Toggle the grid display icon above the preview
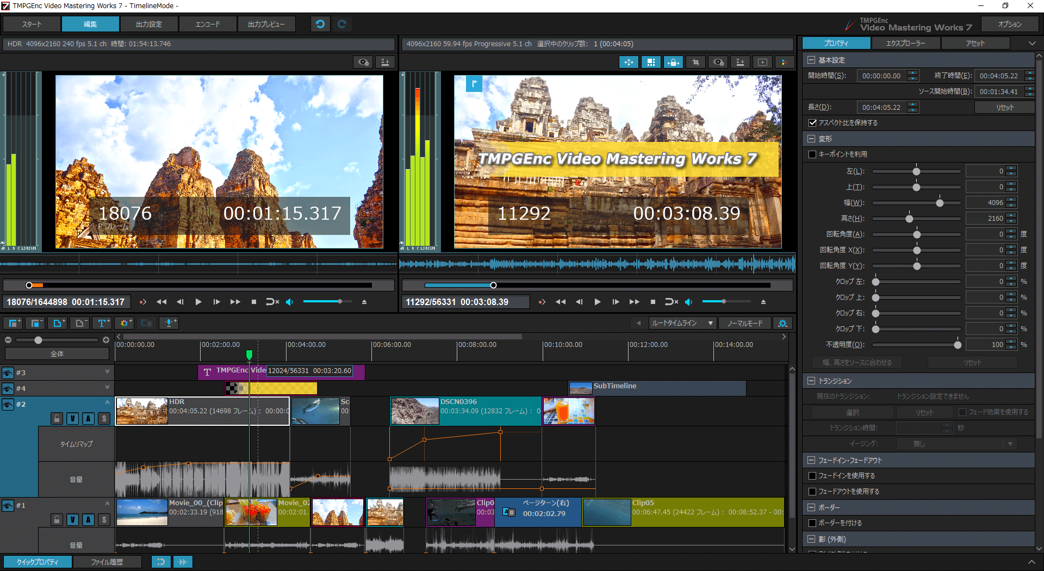This screenshot has height=571, width=1044. 651,62
